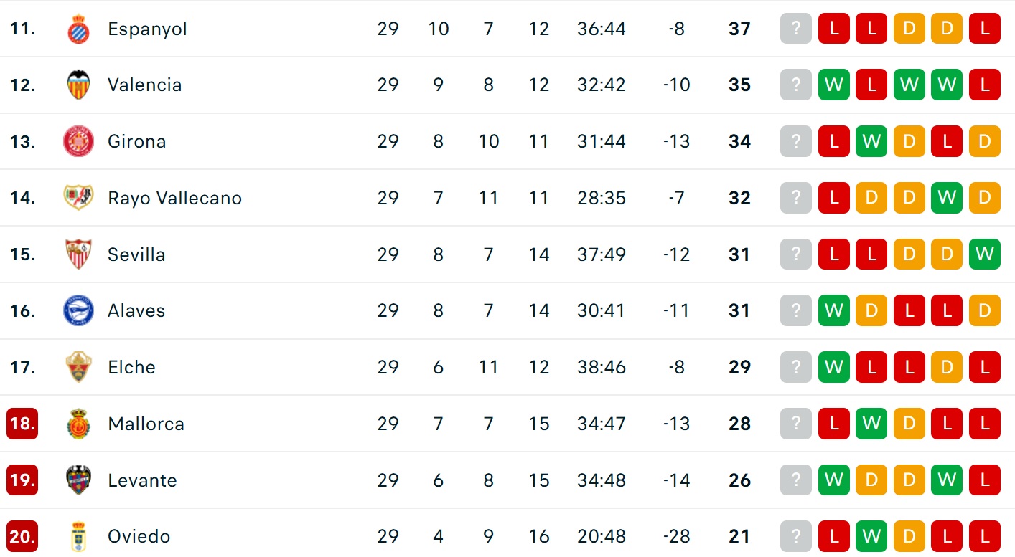Viewport: 1015px width, 557px height.
Task: Click Rayo Vallecano's red L form badge
Action: (833, 198)
